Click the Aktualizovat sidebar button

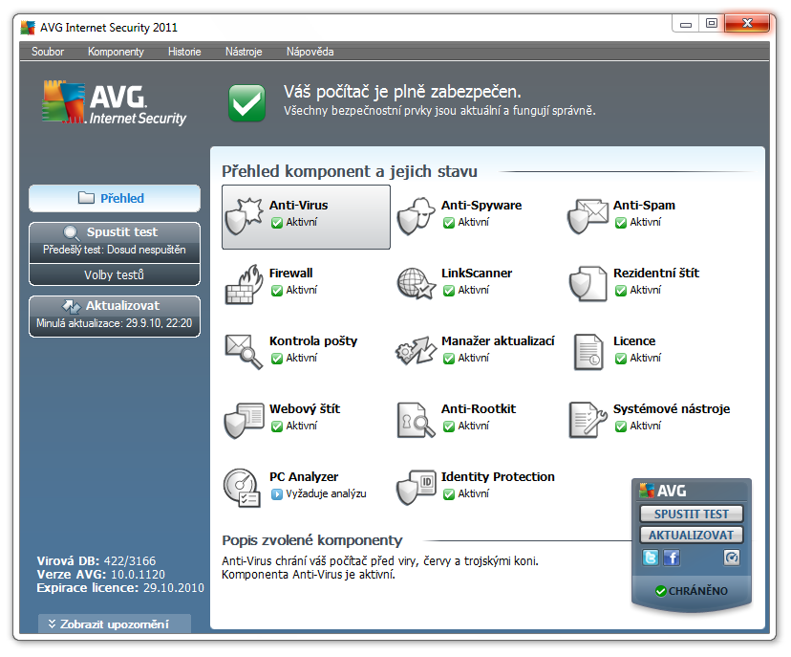pyautogui.click(x=115, y=316)
